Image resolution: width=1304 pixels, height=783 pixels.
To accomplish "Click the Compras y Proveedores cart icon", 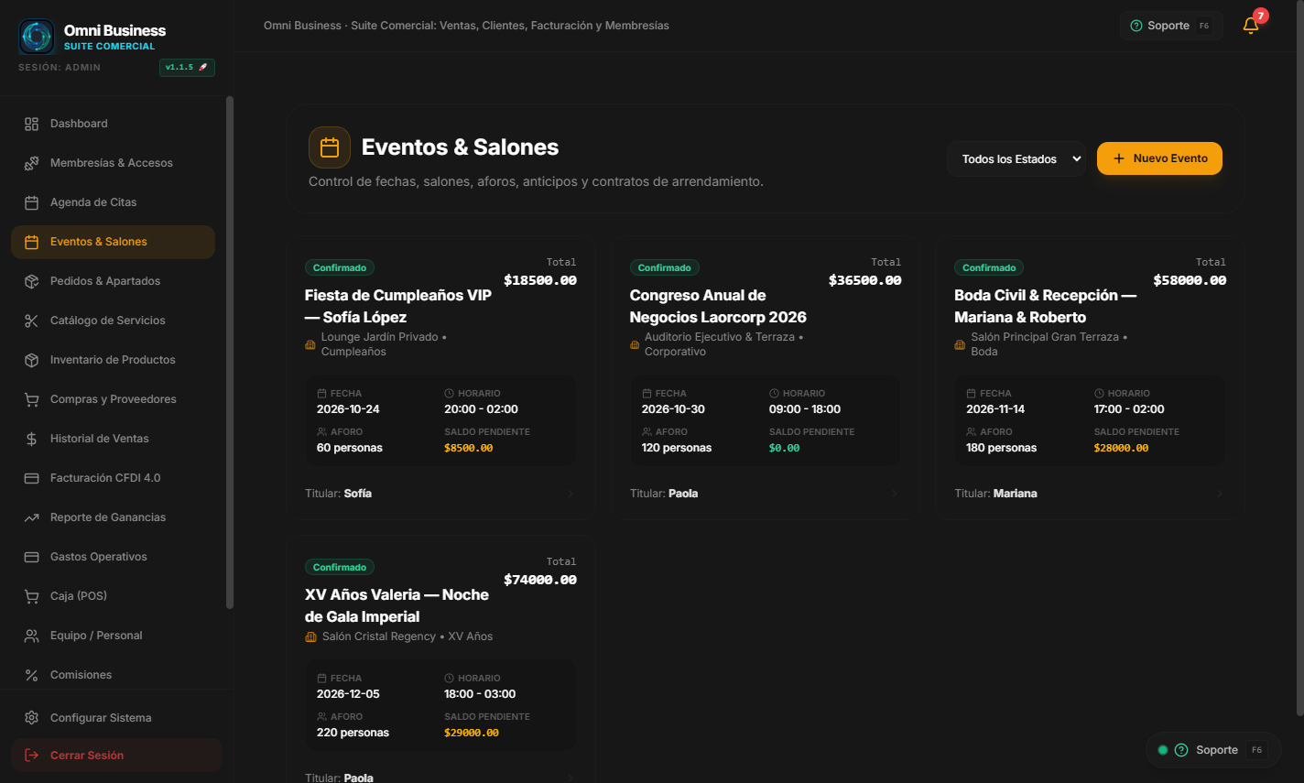I will coord(31,399).
